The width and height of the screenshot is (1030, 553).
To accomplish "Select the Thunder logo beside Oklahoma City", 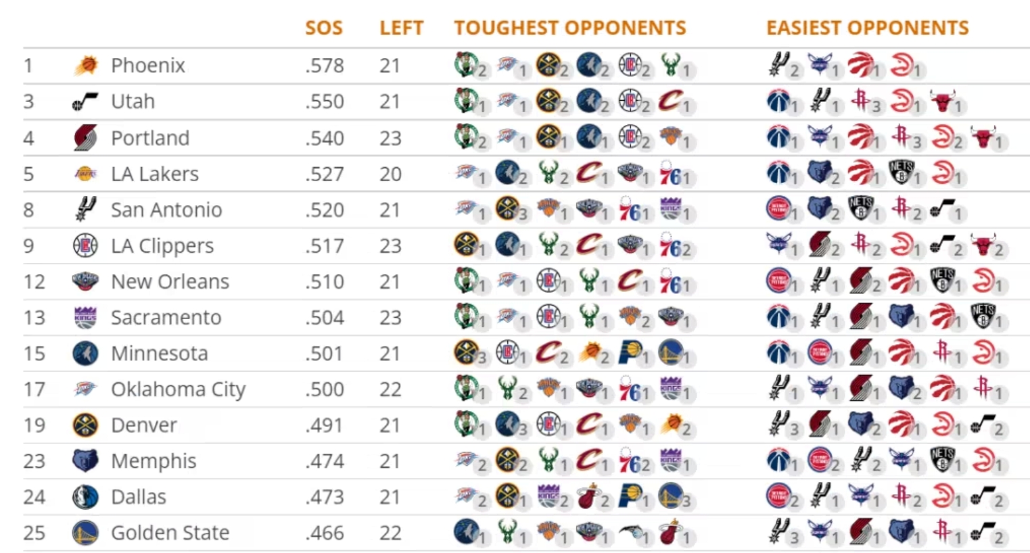I will tap(86, 389).
